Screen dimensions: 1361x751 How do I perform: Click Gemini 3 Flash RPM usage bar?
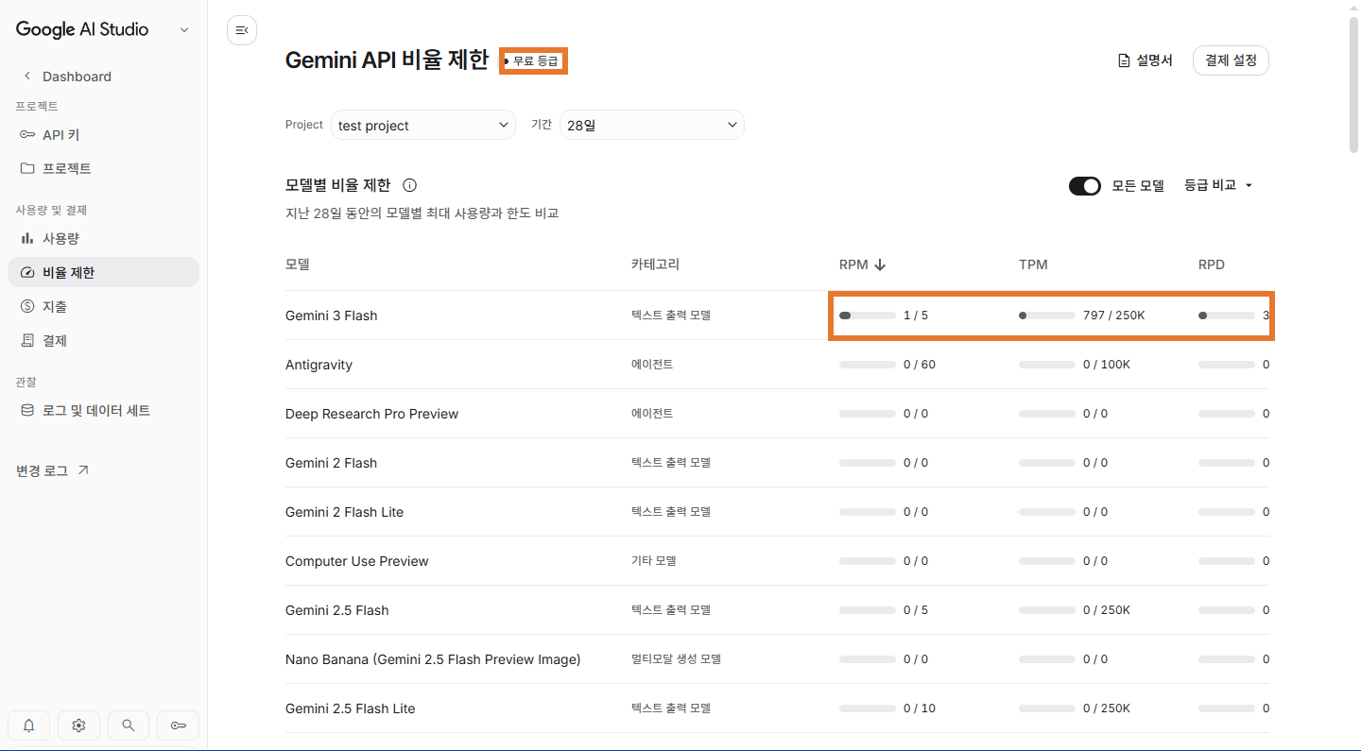(x=868, y=316)
